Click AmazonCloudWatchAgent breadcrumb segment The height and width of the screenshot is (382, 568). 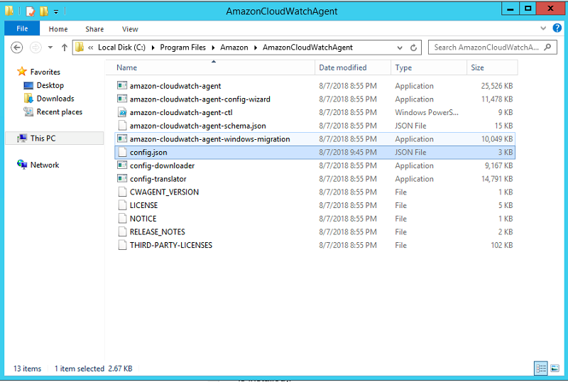307,48
